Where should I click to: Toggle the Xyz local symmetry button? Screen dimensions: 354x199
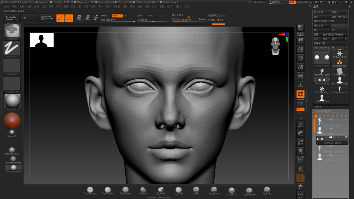pyautogui.click(x=300, y=109)
